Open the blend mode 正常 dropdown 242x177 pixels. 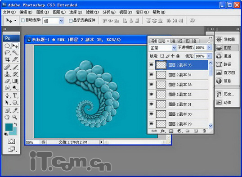pos(174,48)
